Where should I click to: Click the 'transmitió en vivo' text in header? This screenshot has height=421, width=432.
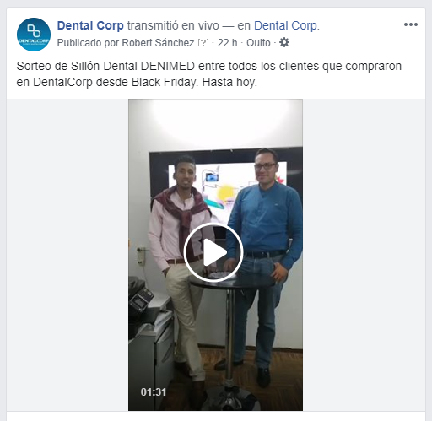(x=173, y=25)
